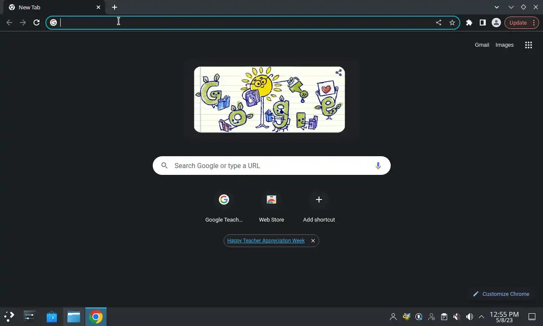
Task: Click the forward navigation arrow
Action: [x=23, y=22]
